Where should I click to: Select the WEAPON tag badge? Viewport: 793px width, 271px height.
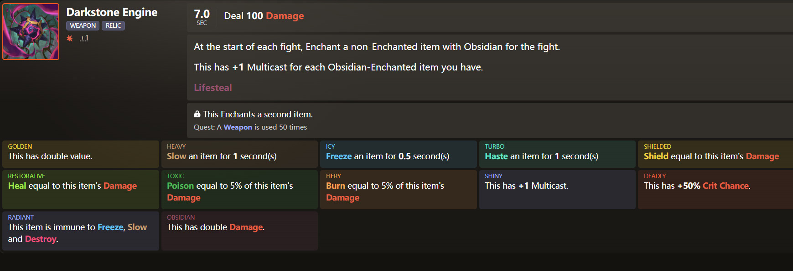coord(83,25)
